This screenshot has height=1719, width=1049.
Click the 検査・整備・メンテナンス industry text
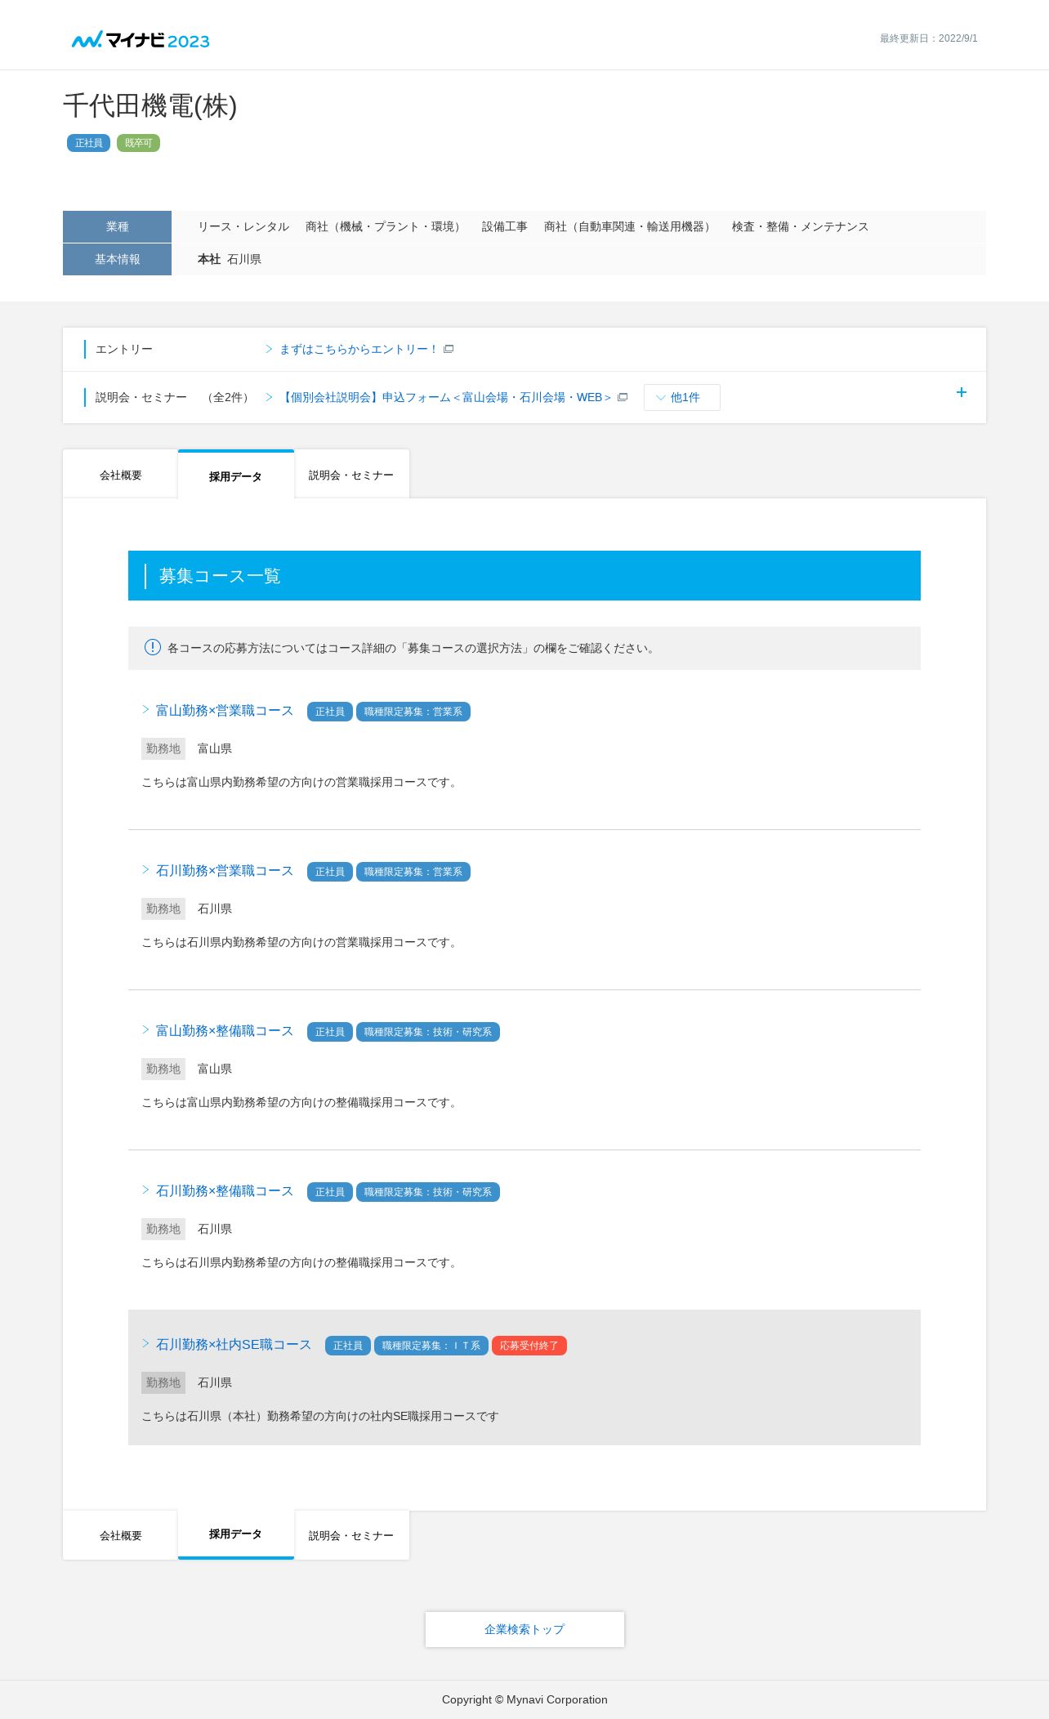(x=800, y=226)
